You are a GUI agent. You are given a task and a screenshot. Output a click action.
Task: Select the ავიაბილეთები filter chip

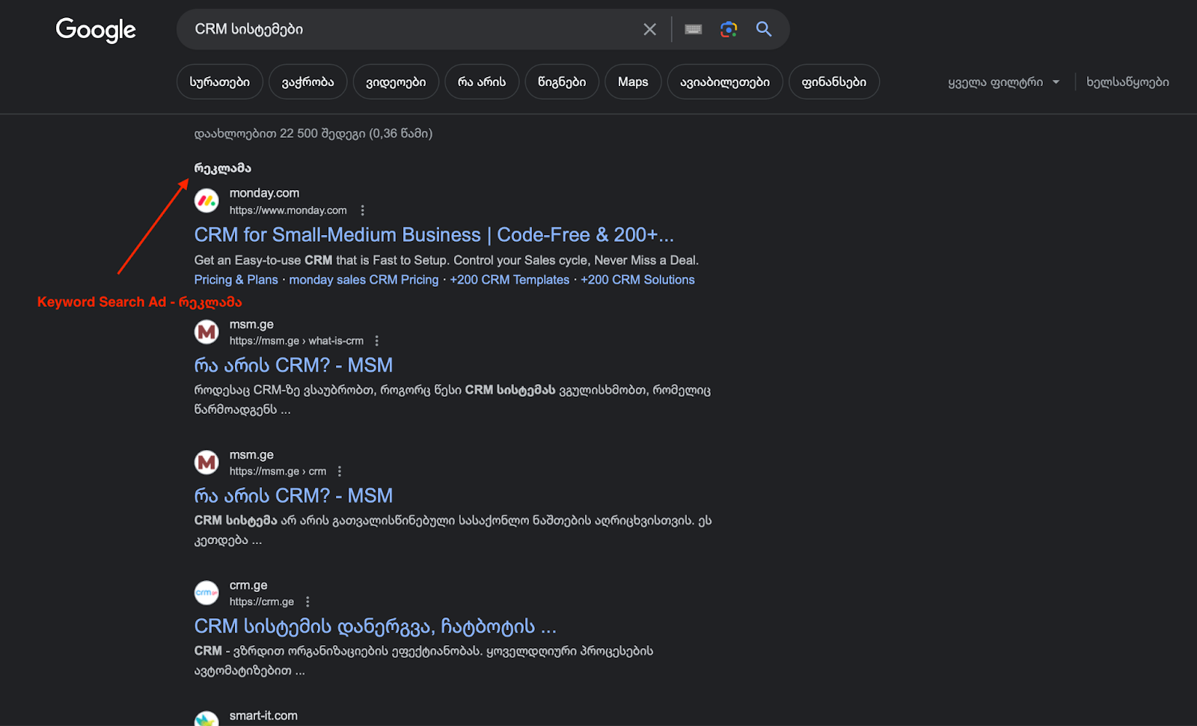tap(725, 82)
